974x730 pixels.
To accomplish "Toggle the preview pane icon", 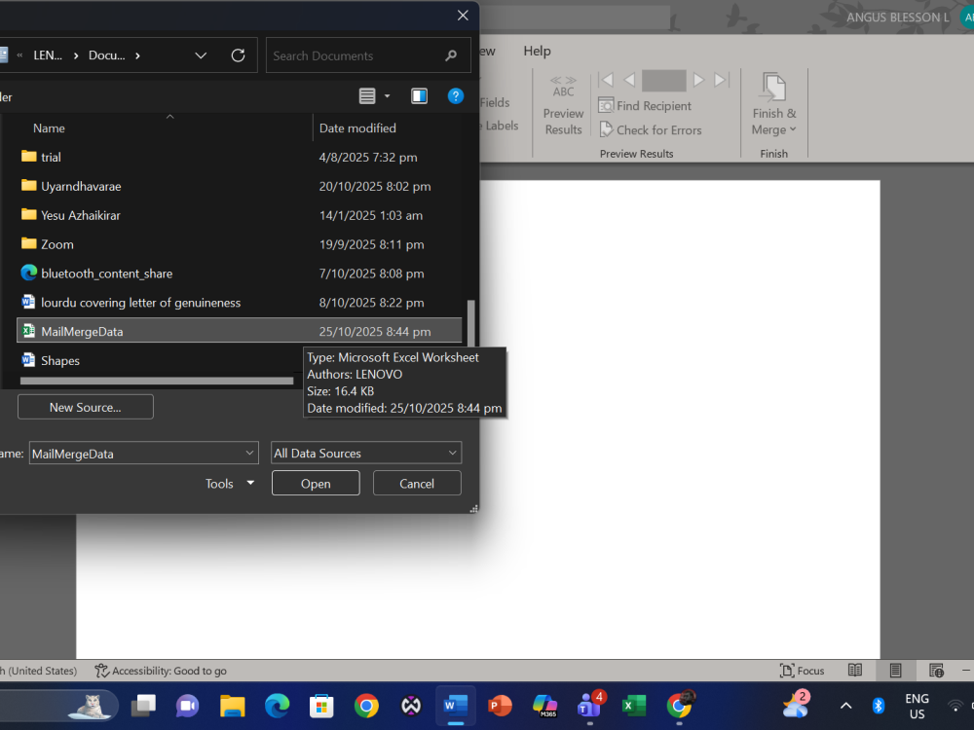I will (x=419, y=95).
